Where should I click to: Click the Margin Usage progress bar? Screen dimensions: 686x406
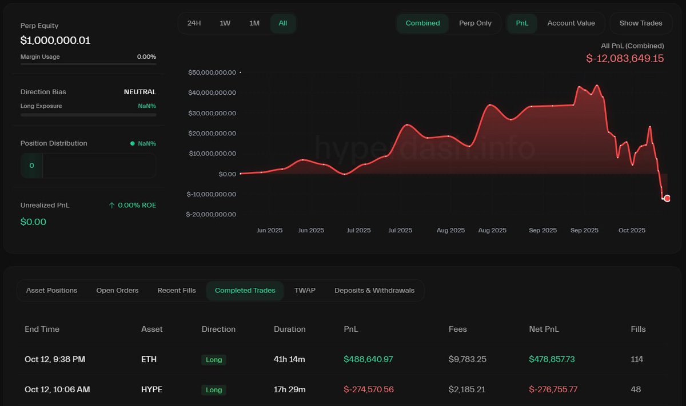(88, 64)
